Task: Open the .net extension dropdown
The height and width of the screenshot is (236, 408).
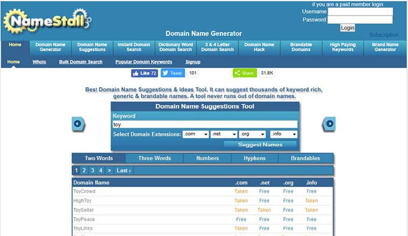Action: point(224,134)
